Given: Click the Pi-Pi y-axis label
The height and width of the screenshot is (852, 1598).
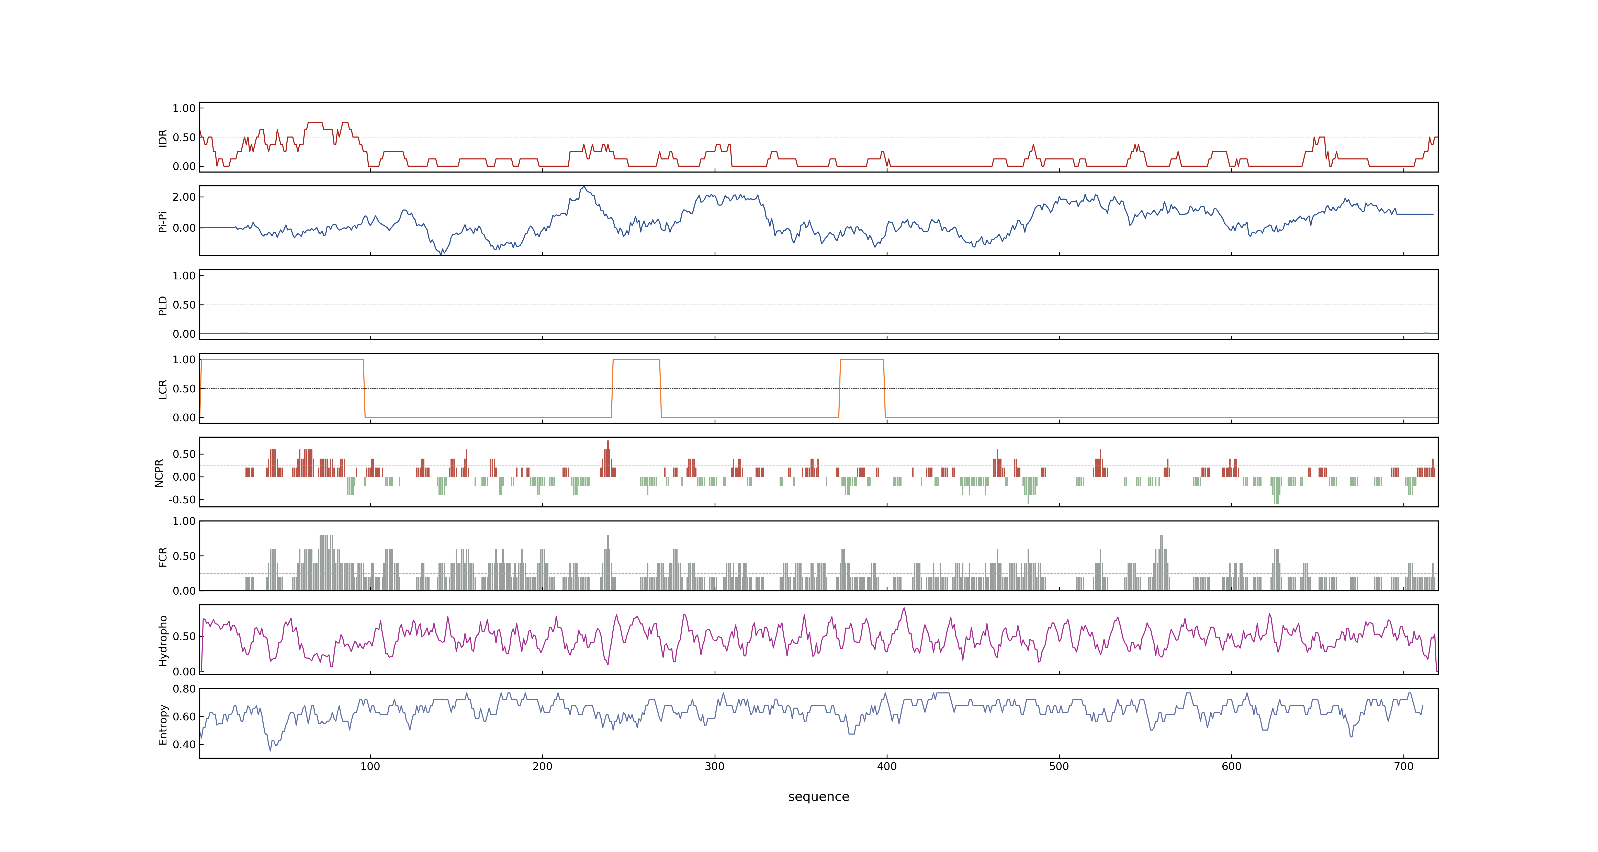Looking at the screenshot, I should click(163, 221).
